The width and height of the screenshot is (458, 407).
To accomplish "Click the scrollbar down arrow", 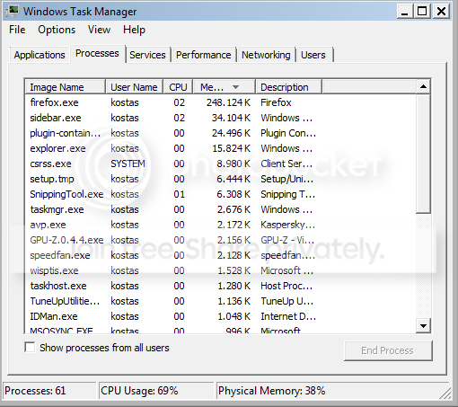I will pos(423,326).
